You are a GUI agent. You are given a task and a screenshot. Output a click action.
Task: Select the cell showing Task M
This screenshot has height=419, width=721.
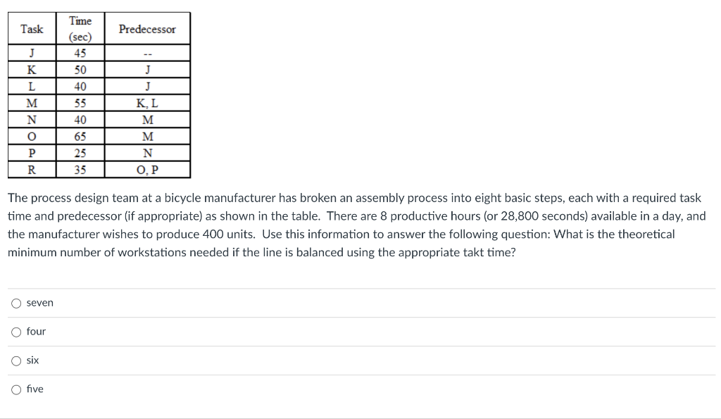(x=32, y=102)
